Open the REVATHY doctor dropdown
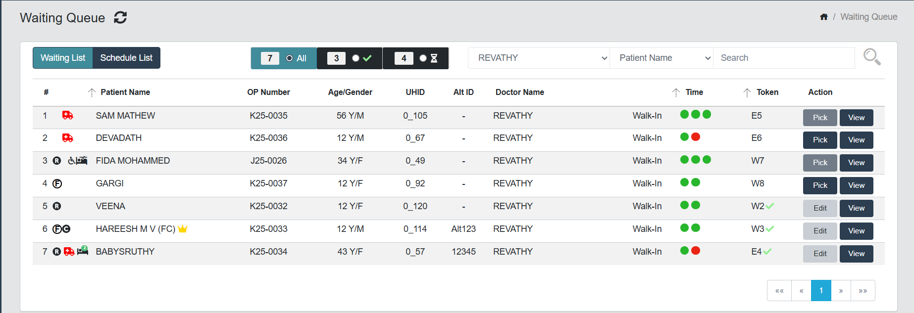 (539, 58)
